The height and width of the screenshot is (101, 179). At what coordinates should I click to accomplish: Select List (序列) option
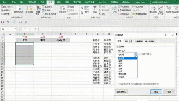coord(128,66)
